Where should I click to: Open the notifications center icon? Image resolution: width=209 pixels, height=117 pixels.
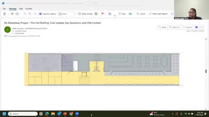point(205,114)
